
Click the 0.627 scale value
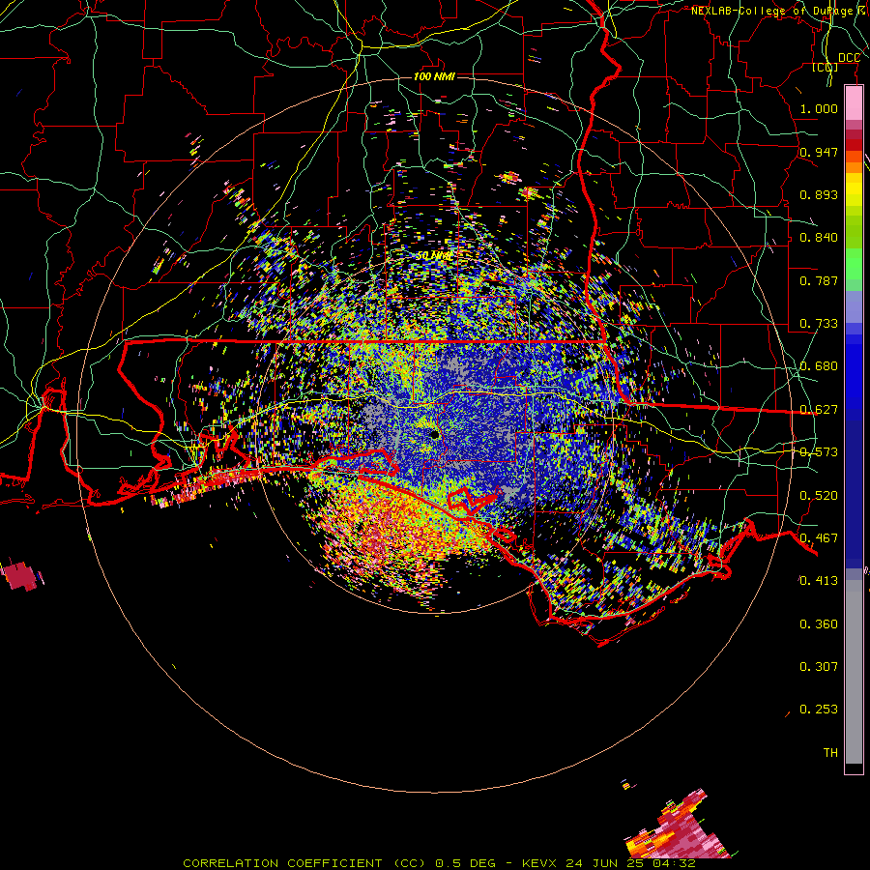[819, 410]
